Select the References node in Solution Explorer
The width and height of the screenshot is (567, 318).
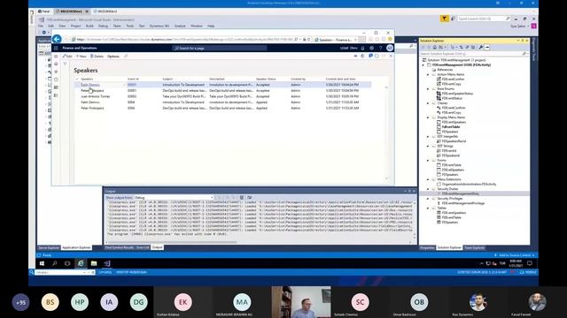pyautogui.click(x=445, y=70)
